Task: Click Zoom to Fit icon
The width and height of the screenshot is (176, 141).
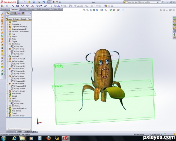Action: [x=84, y=10]
